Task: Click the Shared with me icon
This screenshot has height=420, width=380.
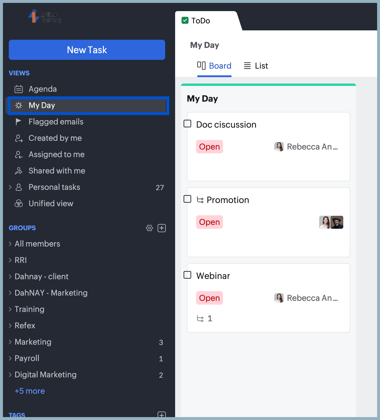Action: [x=19, y=171]
